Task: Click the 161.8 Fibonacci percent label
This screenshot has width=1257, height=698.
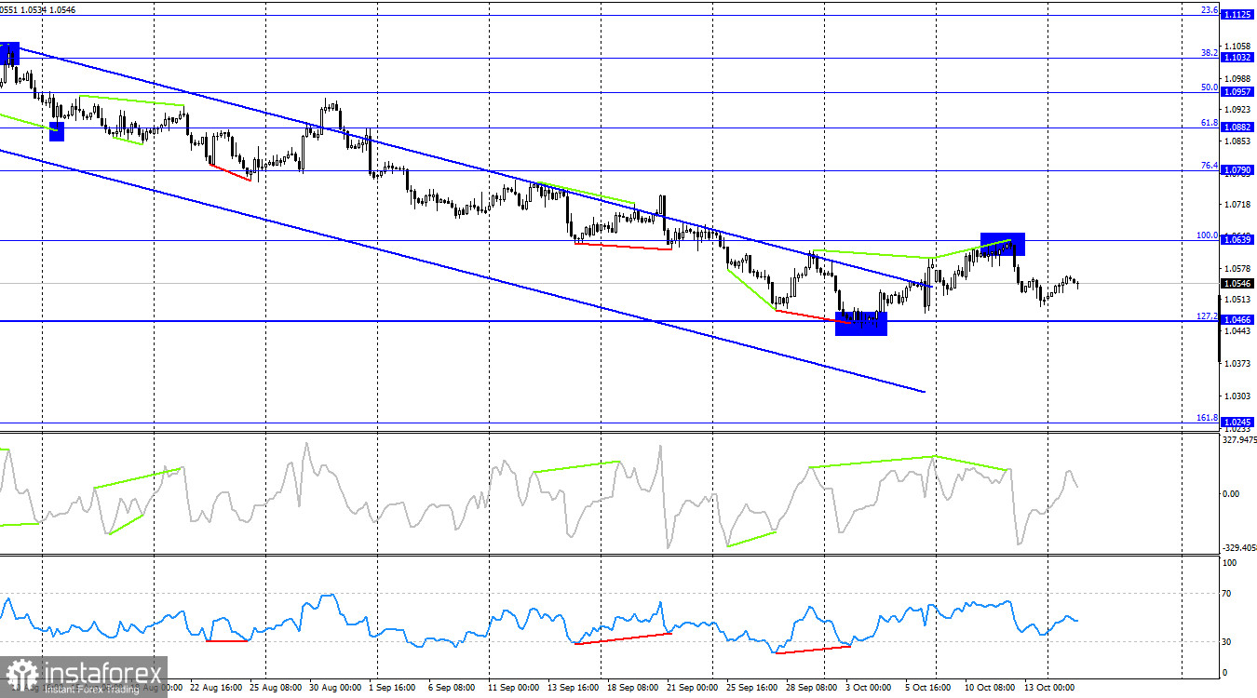Action: 1207,418
